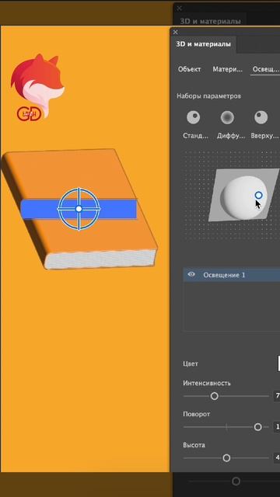Click the Поворот slider handle

click(257, 427)
